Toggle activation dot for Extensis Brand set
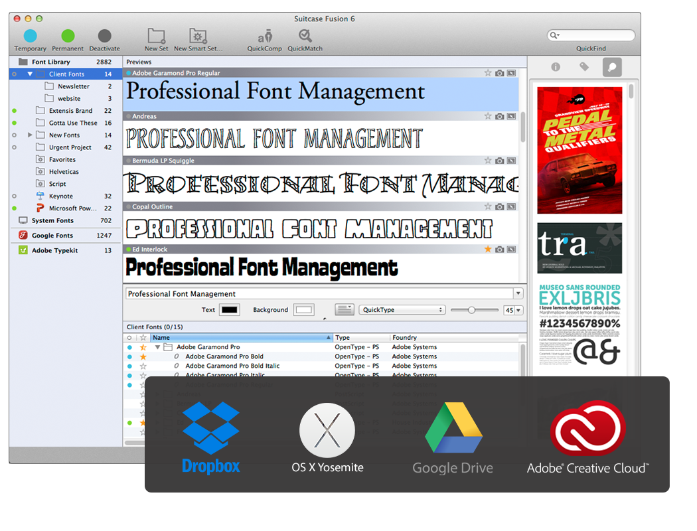This screenshot has height=531, width=697. pos(15,111)
